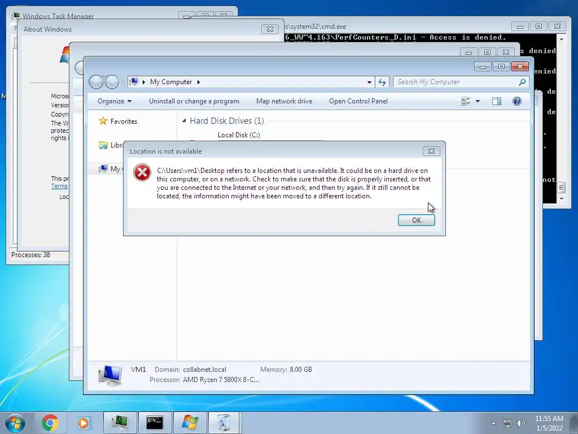Click the 8.00 GB memory value
Image resolution: width=578 pixels, height=434 pixels.
coord(301,370)
